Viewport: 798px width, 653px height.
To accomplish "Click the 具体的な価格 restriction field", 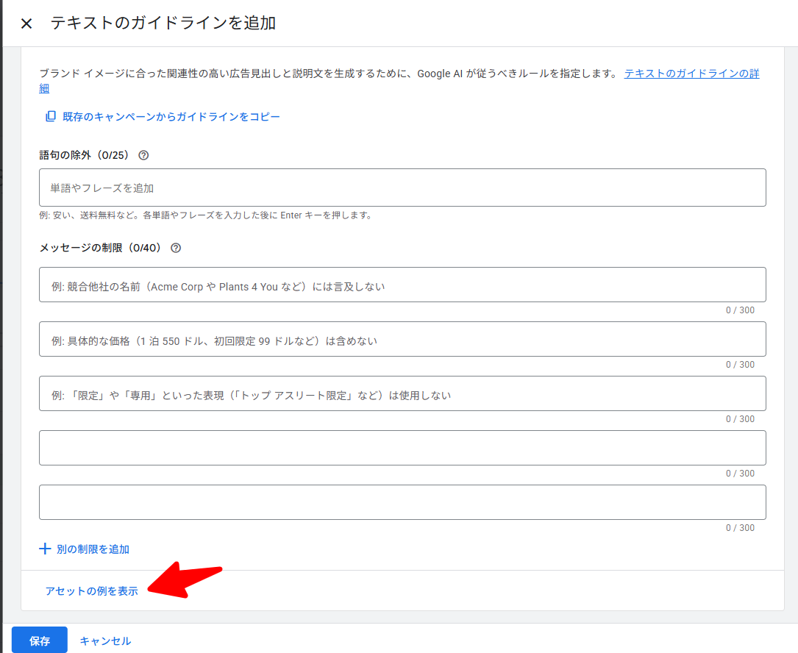I will tap(402, 339).
